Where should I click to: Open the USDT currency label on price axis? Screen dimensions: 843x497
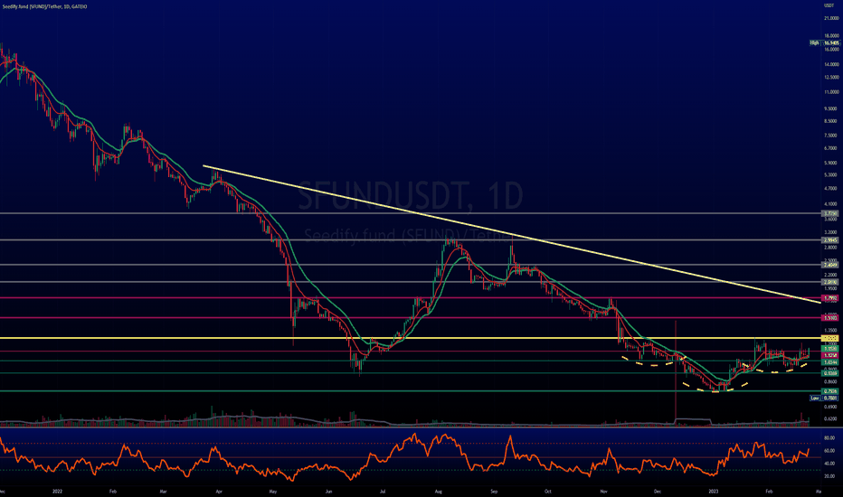[x=829, y=5]
